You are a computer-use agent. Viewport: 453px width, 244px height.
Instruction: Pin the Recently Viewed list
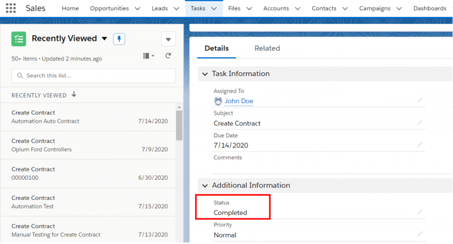[x=119, y=39]
